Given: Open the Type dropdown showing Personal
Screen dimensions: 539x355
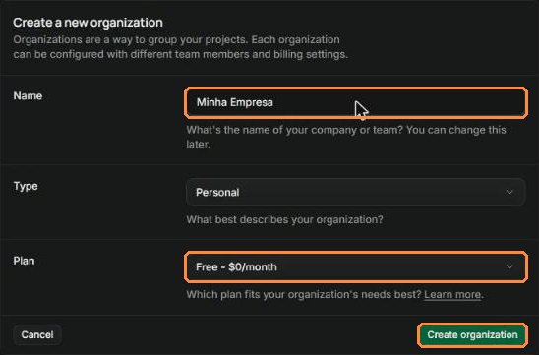Looking at the screenshot, I should pyautogui.click(x=356, y=192).
